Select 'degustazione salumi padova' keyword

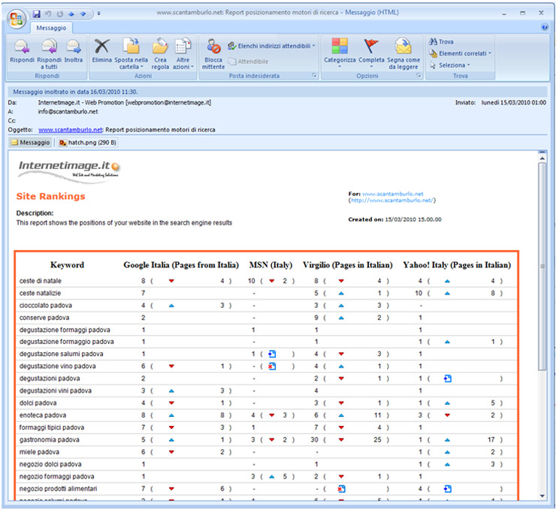click(x=62, y=354)
